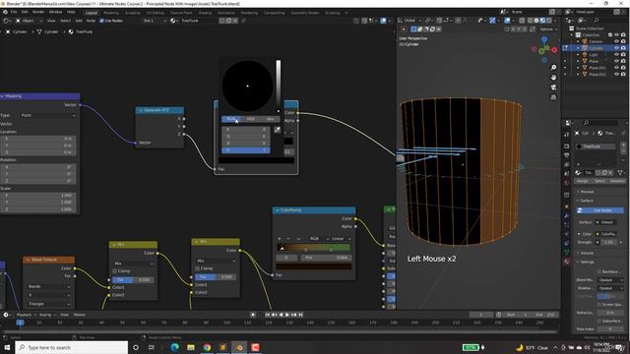Toggle Clamp checkbox in the second Mix node

(x=197, y=268)
